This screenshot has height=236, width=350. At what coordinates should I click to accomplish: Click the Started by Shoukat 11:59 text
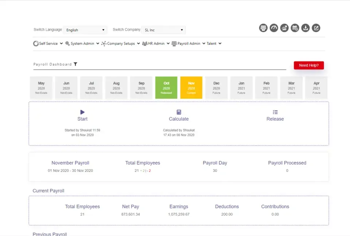click(x=82, y=130)
